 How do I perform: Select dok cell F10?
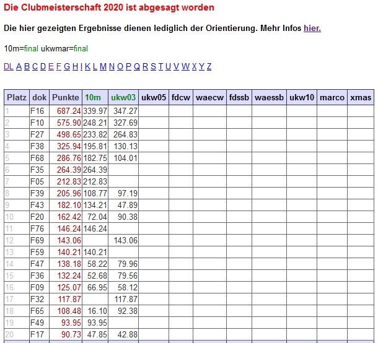39,123
